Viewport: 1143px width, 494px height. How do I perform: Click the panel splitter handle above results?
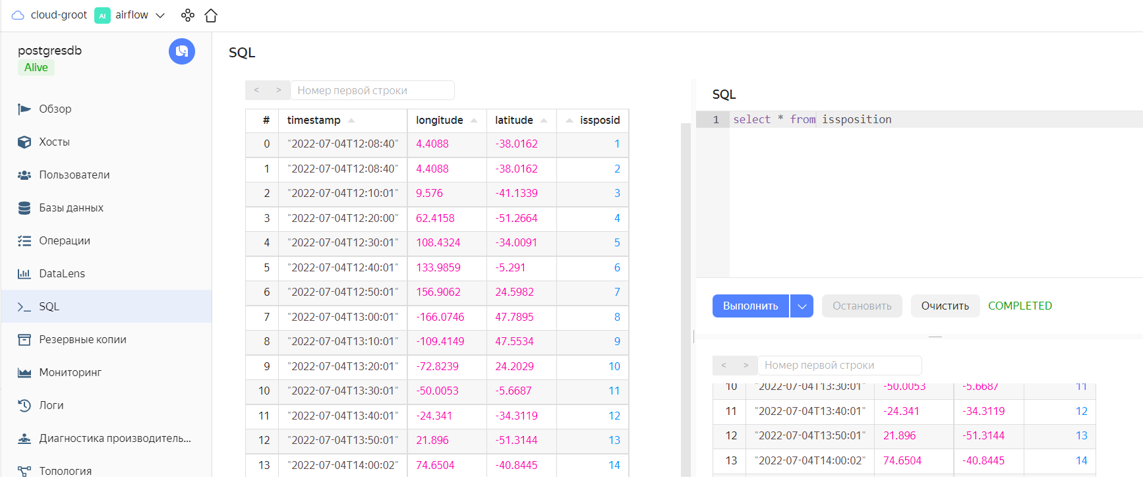tap(935, 337)
